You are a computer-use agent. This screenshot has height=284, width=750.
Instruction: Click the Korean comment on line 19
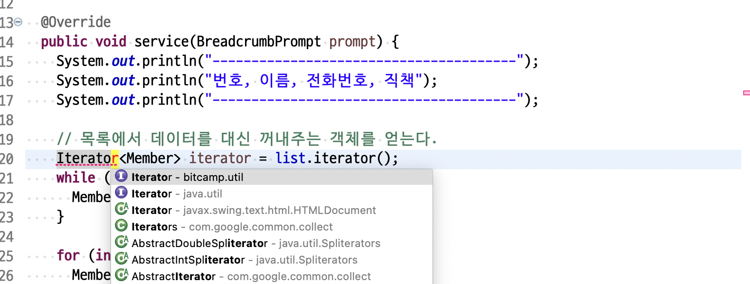coord(247,140)
